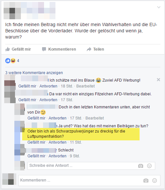Open the Bearbeitet edit history on first comment
The image size is (165, 190).
click(x=85, y=86)
